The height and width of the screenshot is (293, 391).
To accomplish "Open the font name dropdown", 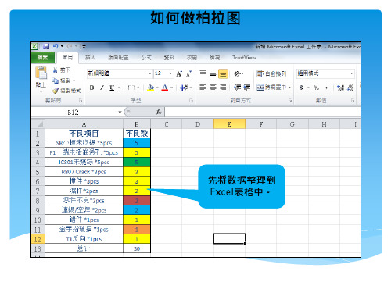I will (x=150, y=73).
